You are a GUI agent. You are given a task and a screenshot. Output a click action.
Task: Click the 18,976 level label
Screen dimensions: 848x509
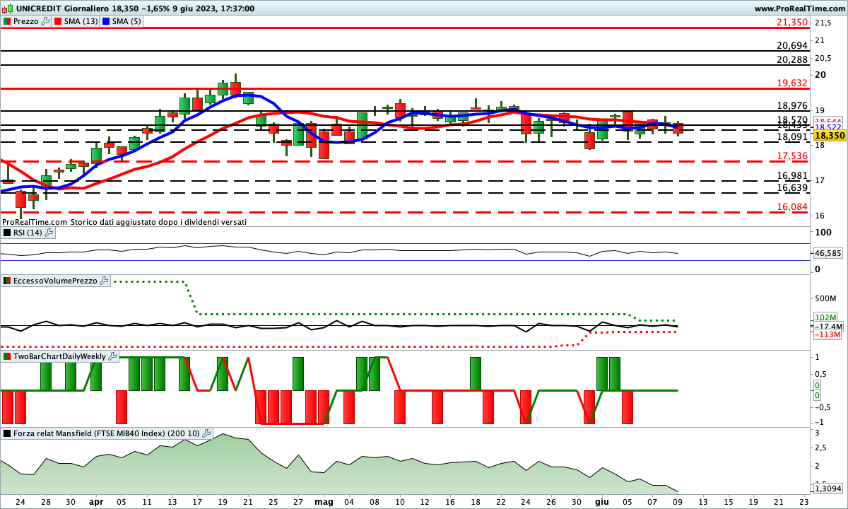(x=791, y=105)
